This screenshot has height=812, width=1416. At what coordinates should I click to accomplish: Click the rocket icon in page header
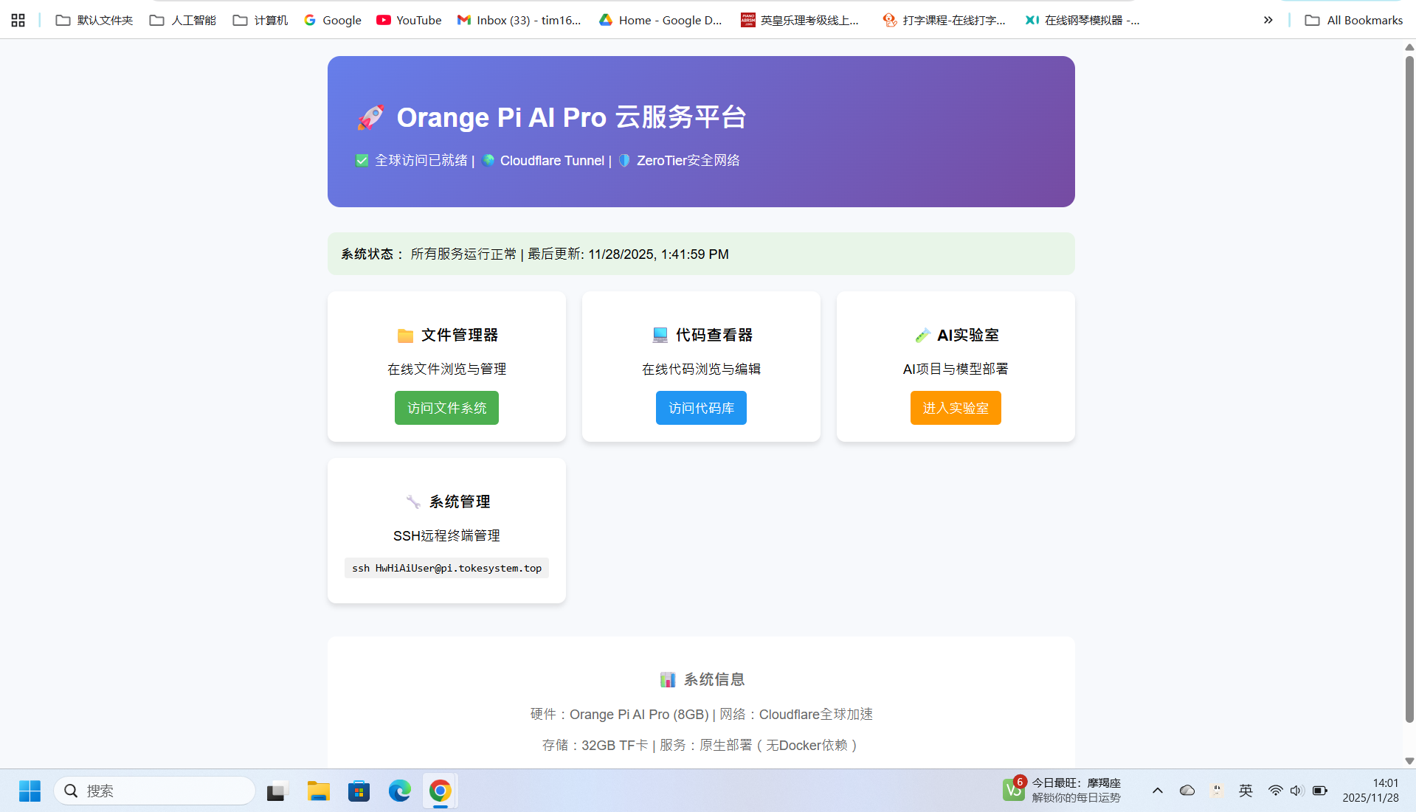[370, 117]
